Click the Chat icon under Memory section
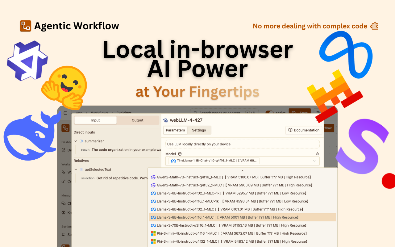The height and width of the screenshot is (247, 395). [63, 203]
